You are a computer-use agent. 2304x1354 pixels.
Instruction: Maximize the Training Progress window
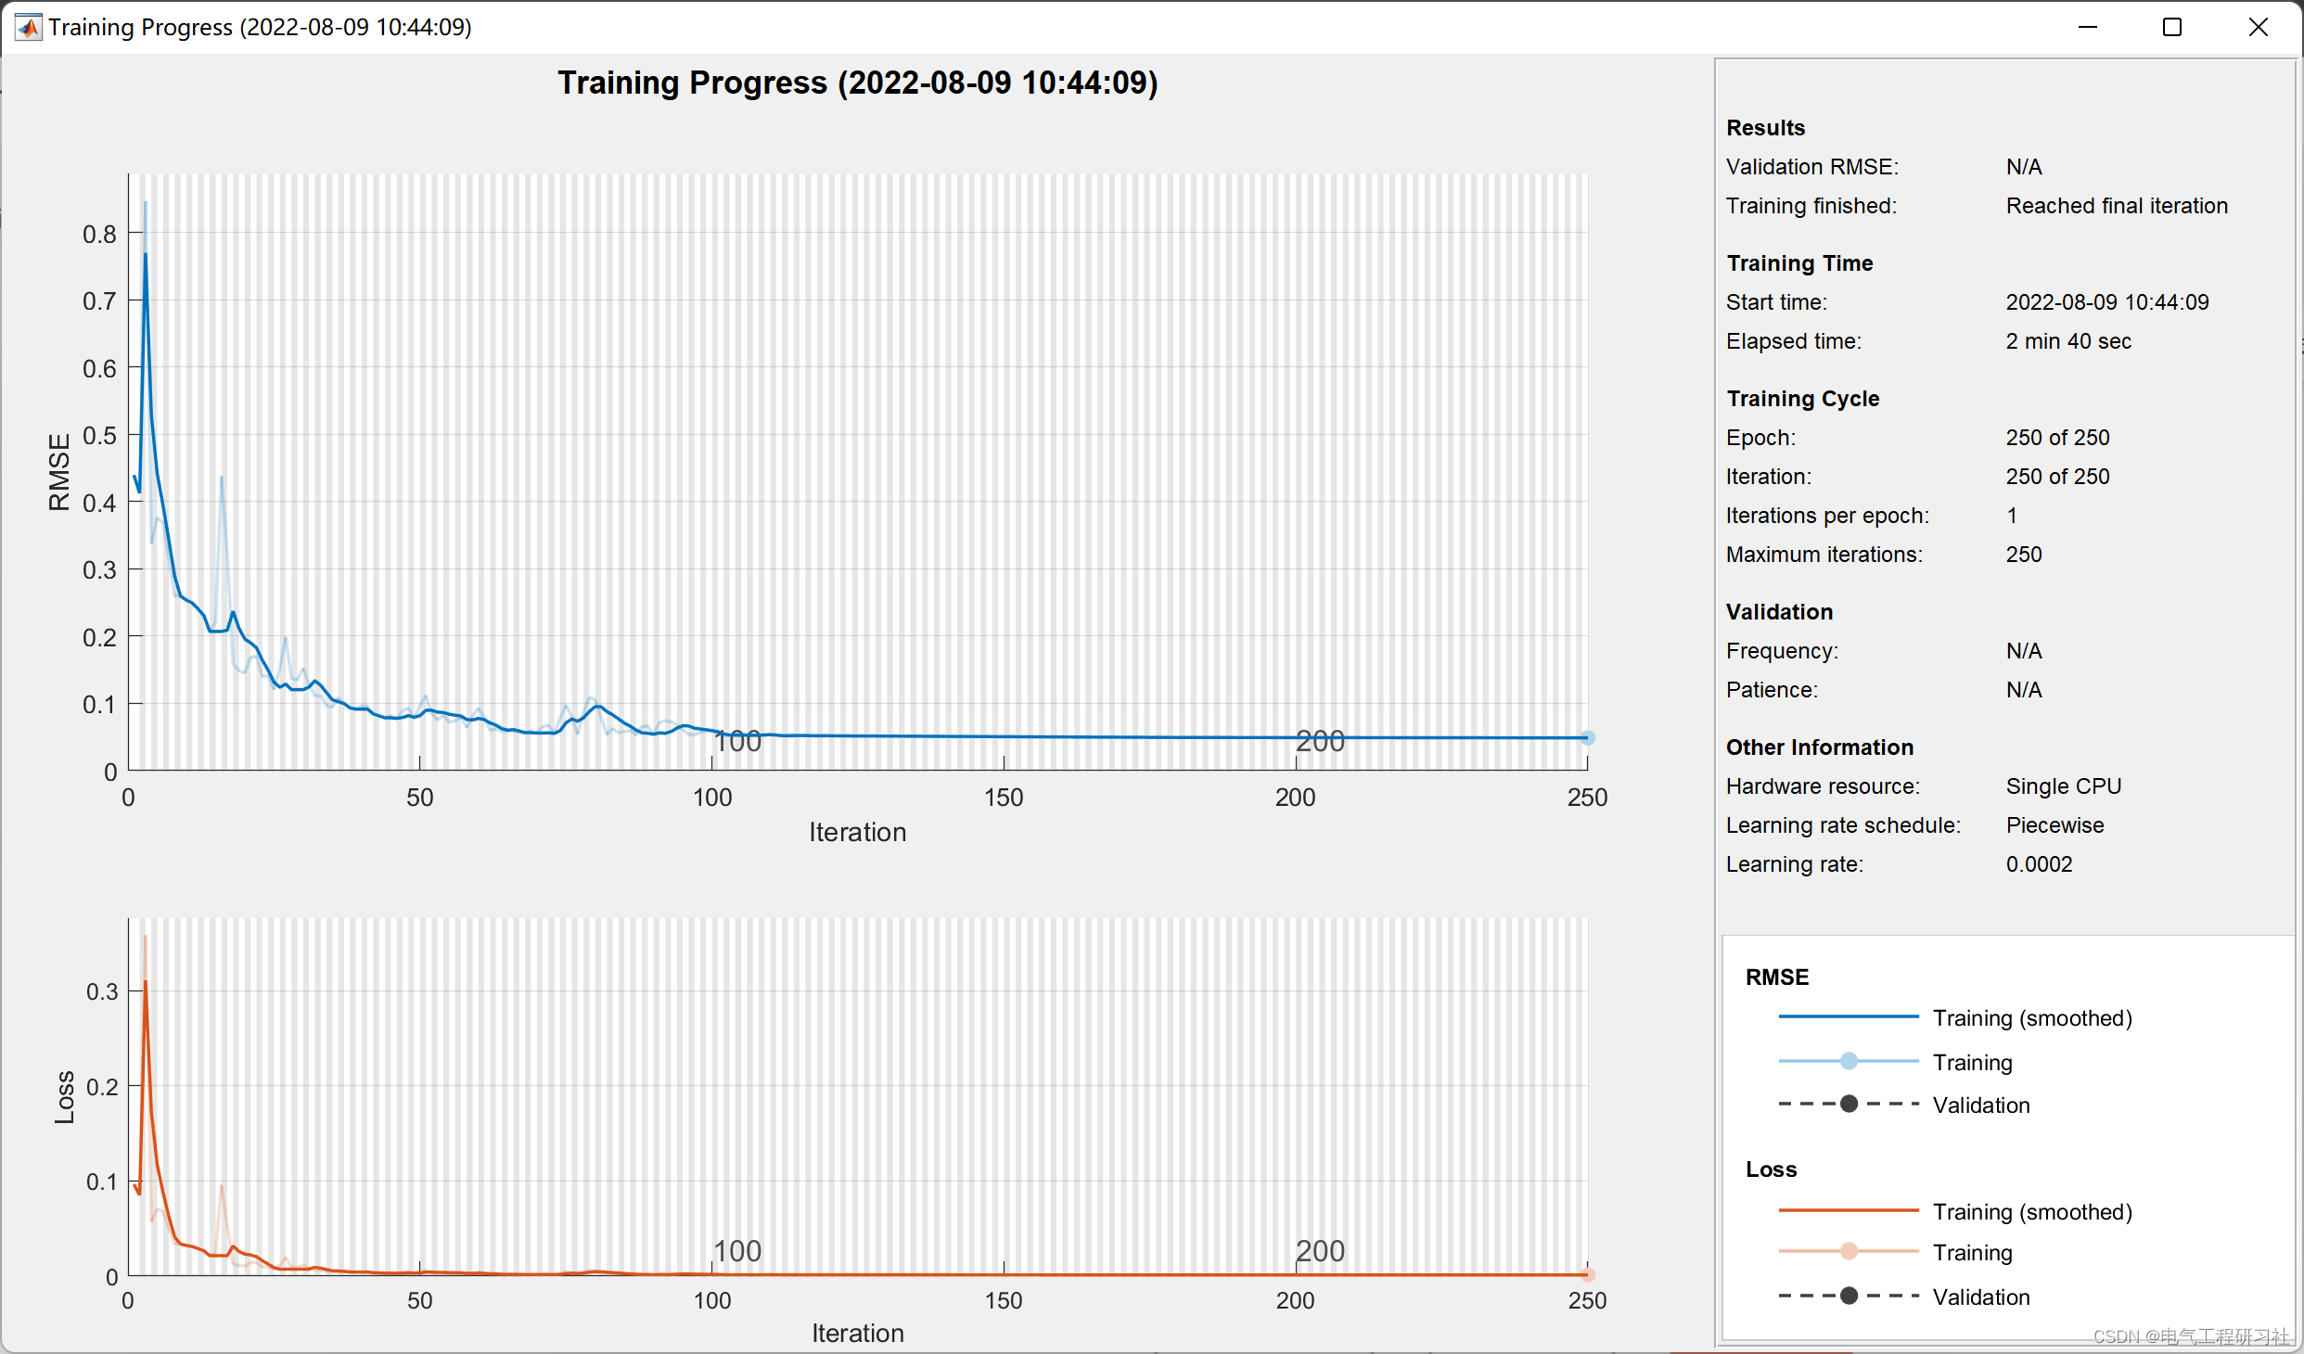pos(2171,27)
